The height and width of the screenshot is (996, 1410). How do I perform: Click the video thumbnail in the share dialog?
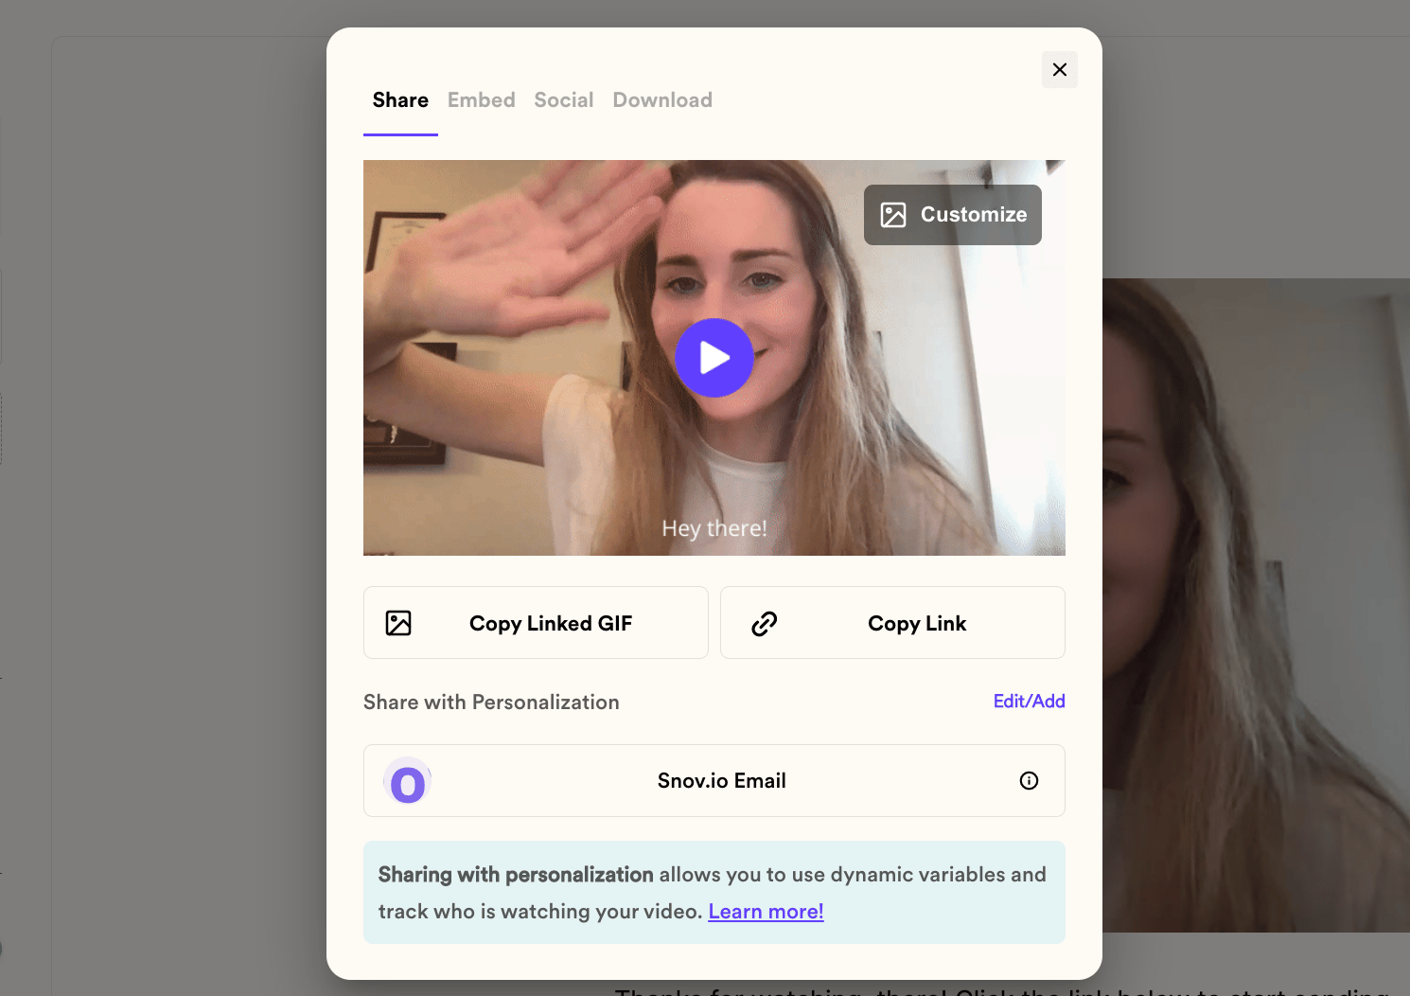[714, 358]
